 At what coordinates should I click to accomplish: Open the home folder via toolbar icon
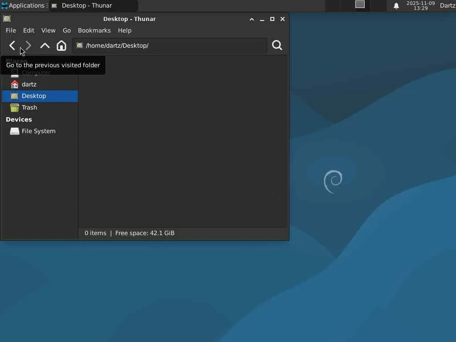point(61,46)
